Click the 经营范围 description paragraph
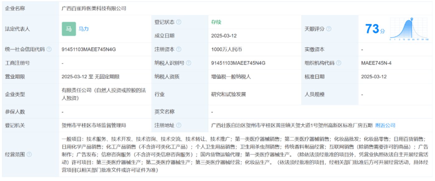Screen dimensions: 435x181 point(244,154)
